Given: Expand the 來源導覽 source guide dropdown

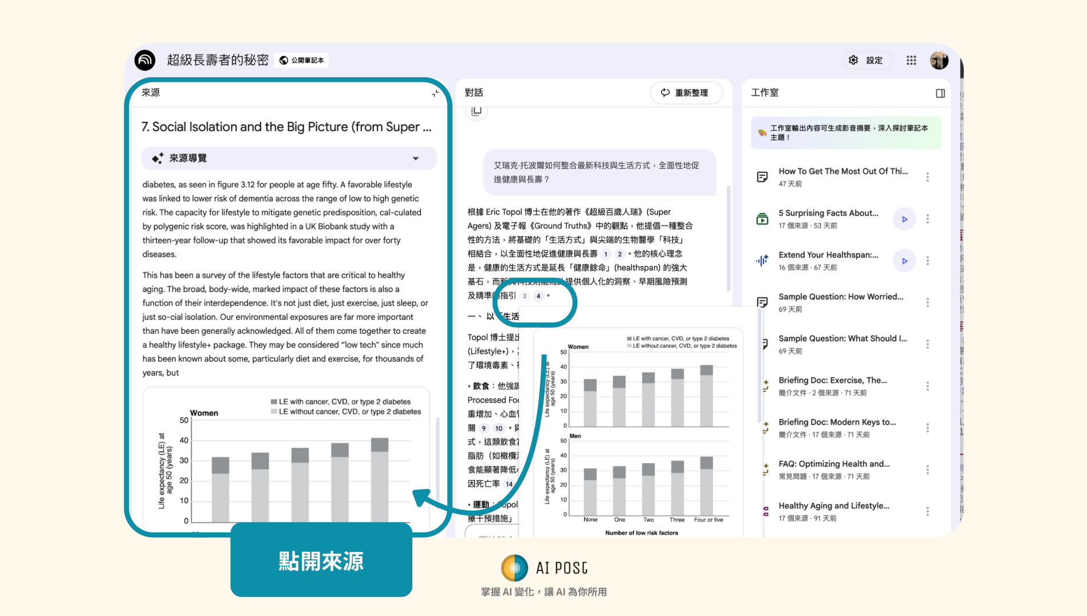Looking at the screenshot, I should [x=416, y=159].
